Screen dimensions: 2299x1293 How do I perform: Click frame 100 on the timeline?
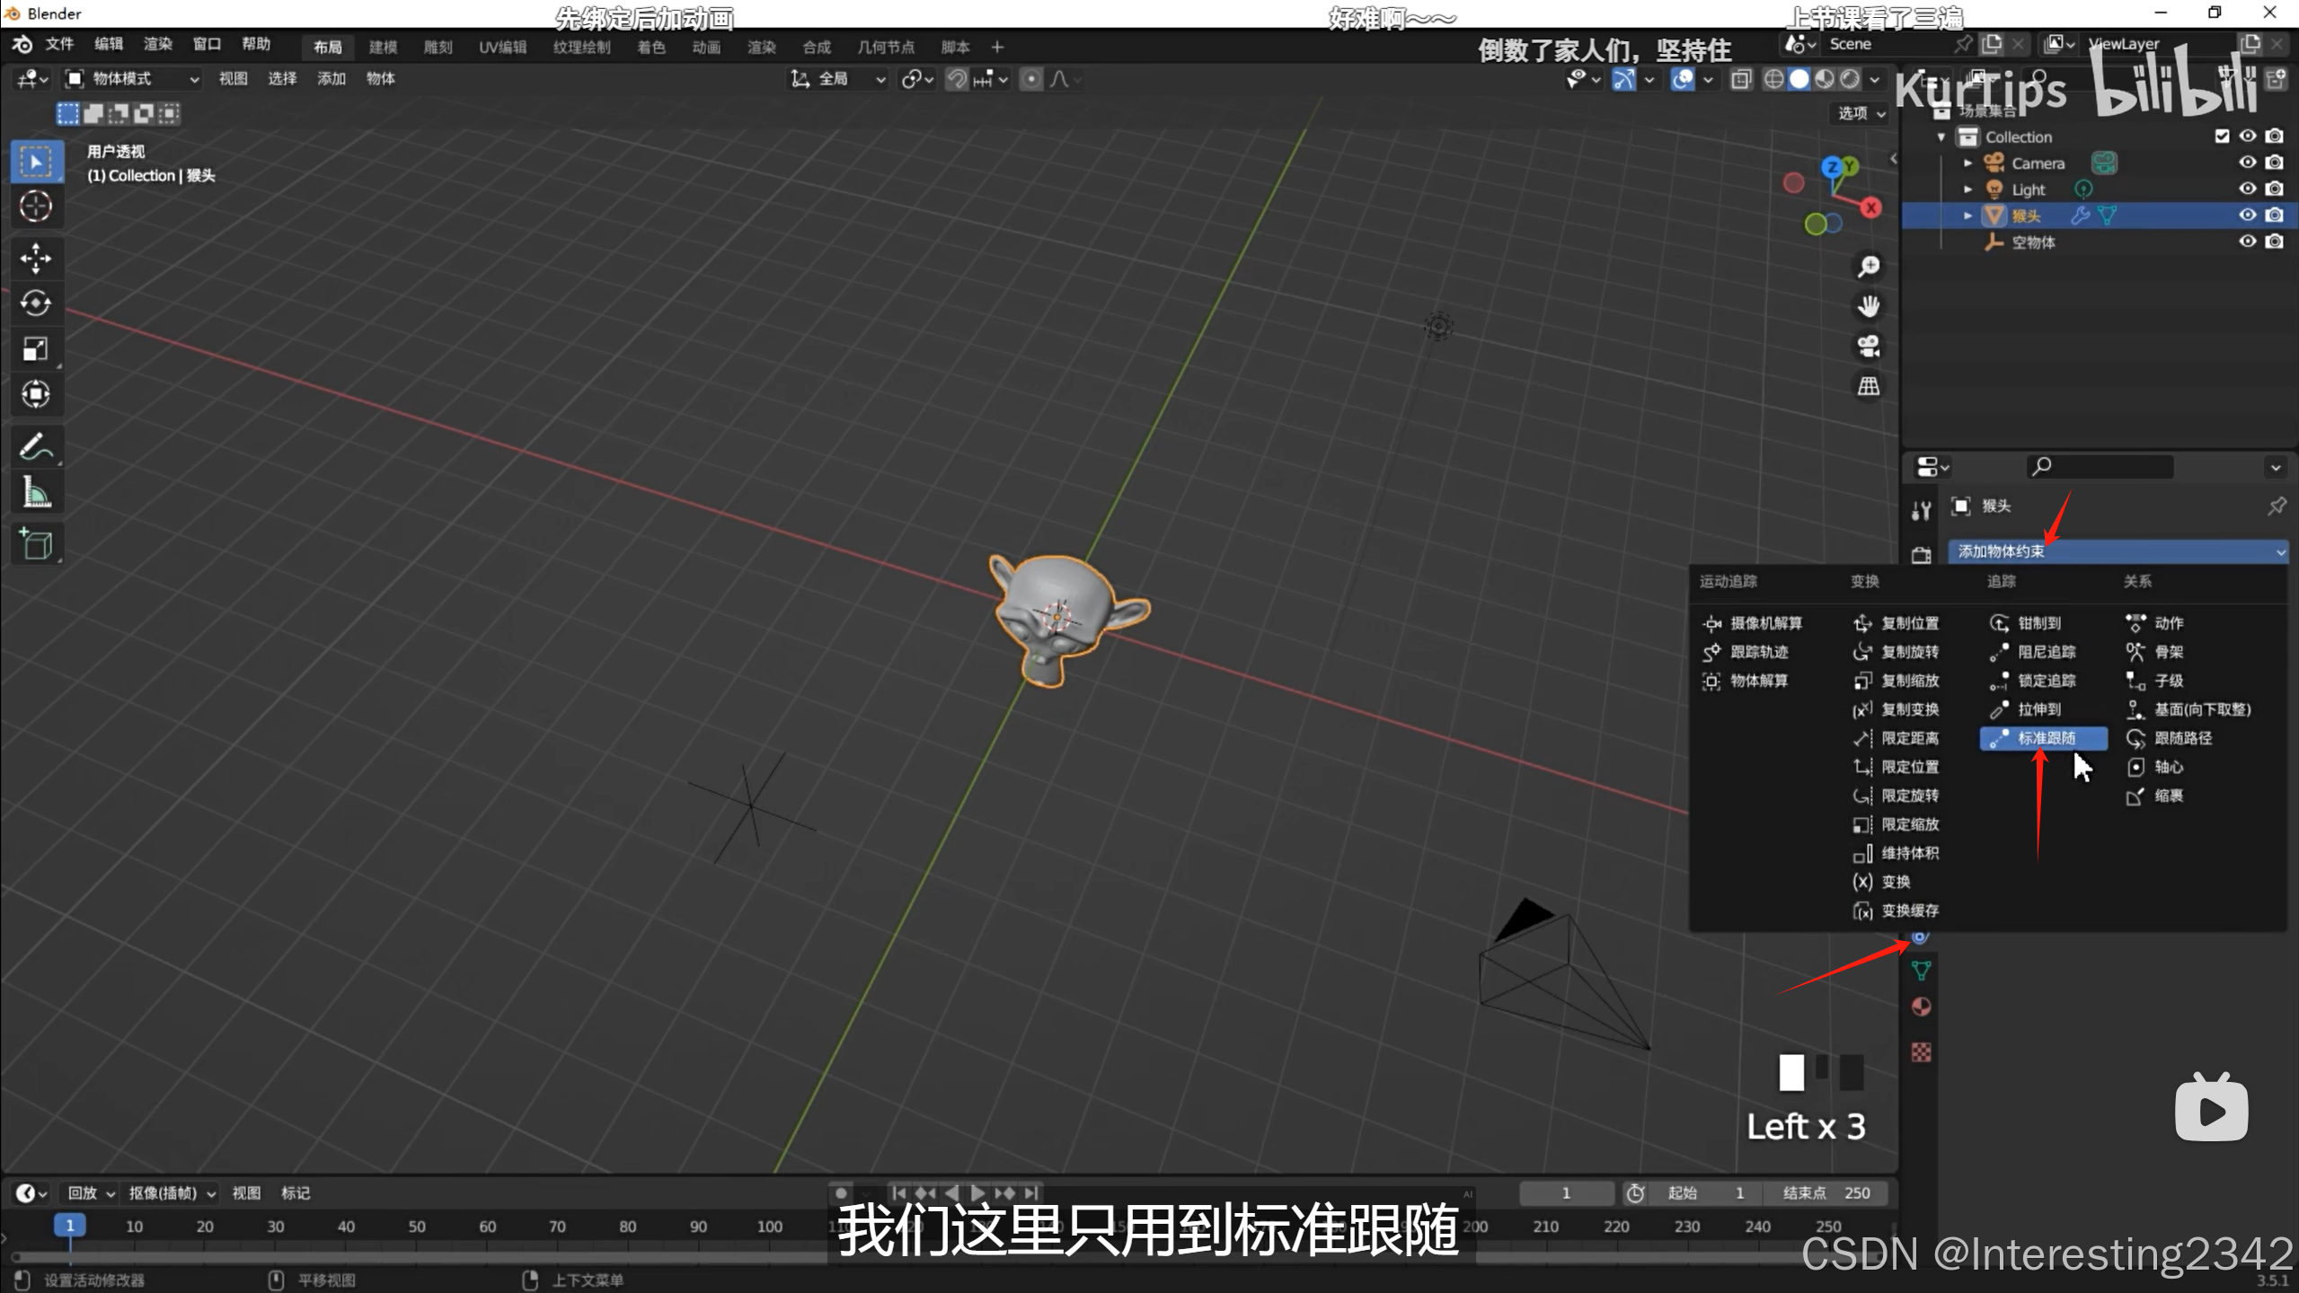click(769, 1227)
